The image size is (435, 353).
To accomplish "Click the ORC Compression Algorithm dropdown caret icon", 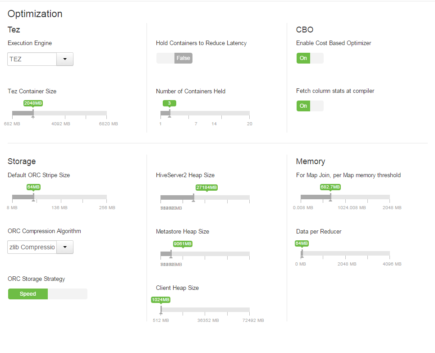I will [64, 247].
